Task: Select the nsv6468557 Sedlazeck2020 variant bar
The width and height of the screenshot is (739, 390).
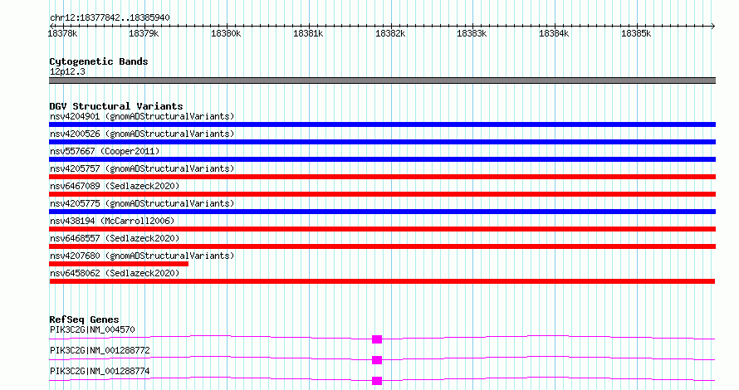Action: (x=382, y=246)
